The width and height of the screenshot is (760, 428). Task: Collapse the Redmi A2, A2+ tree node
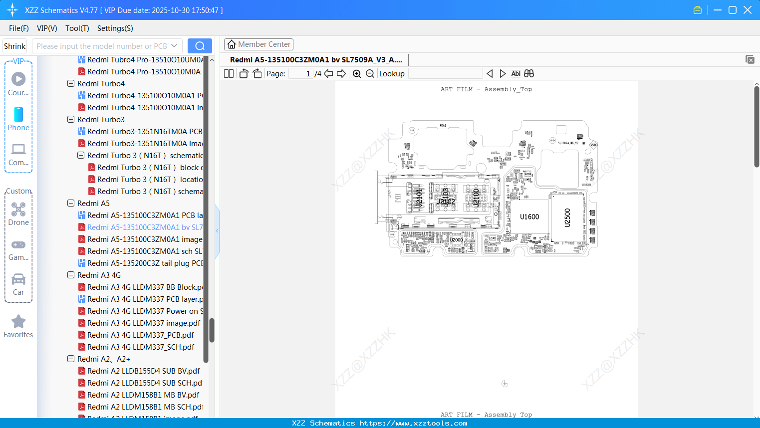[x=71, y=359]
